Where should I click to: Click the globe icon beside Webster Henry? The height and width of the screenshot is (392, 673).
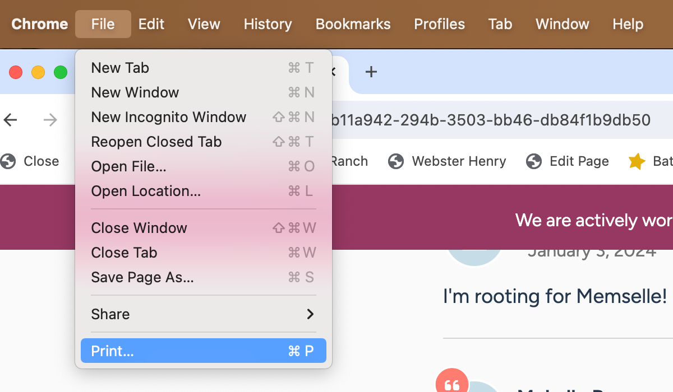click(396, 162)
